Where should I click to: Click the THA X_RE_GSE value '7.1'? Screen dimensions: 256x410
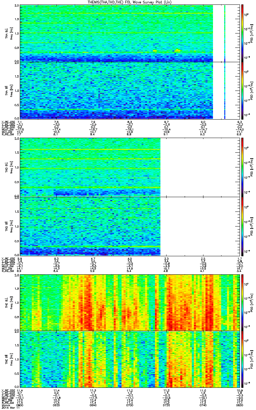19,122
